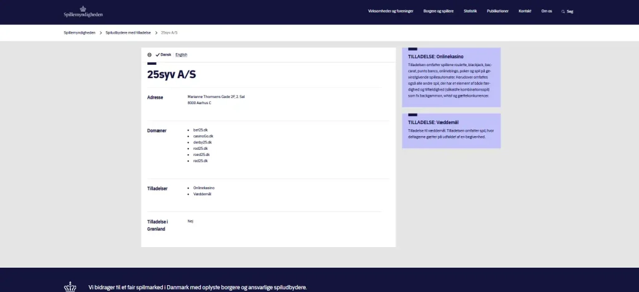Viewport: 639px width, 292px height.
Task: Click the Tilladelser label
Action: 157,188
